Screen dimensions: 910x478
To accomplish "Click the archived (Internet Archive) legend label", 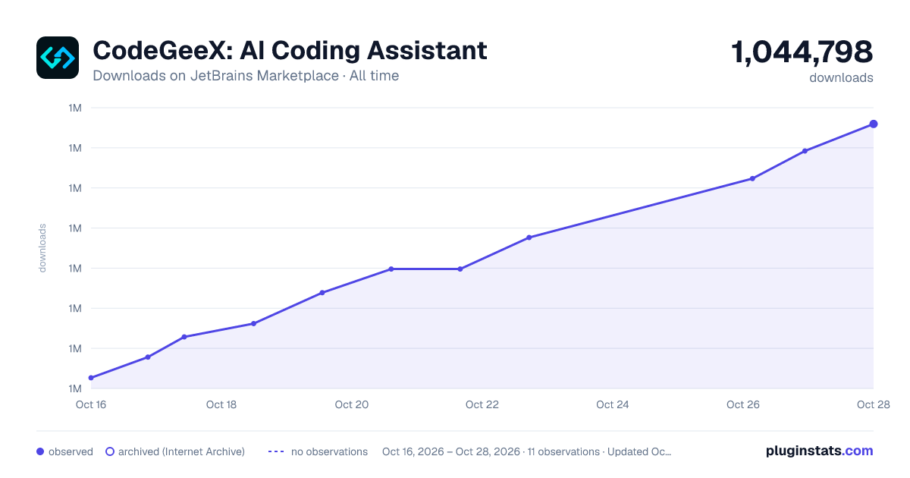I will tap(181, 451).
